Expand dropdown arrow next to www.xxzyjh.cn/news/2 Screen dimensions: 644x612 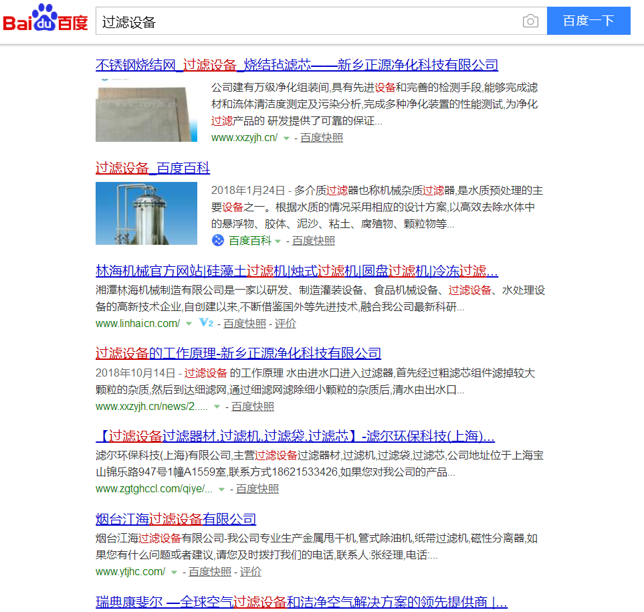217,407
